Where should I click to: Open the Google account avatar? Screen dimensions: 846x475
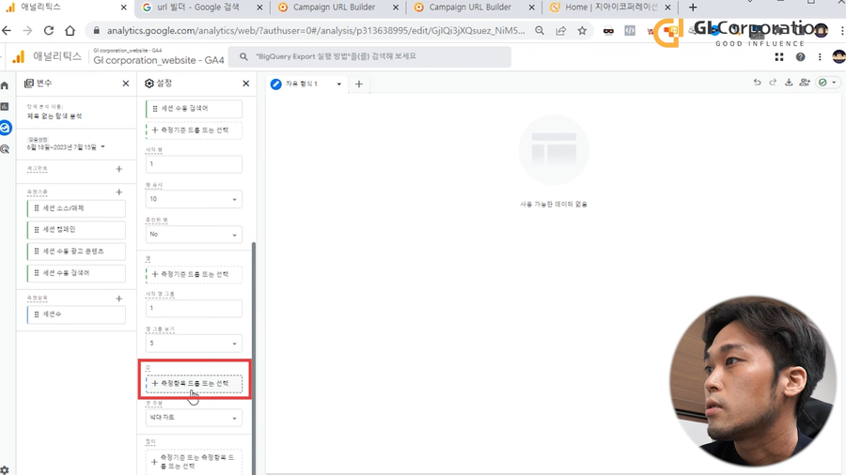pos(839,56)
